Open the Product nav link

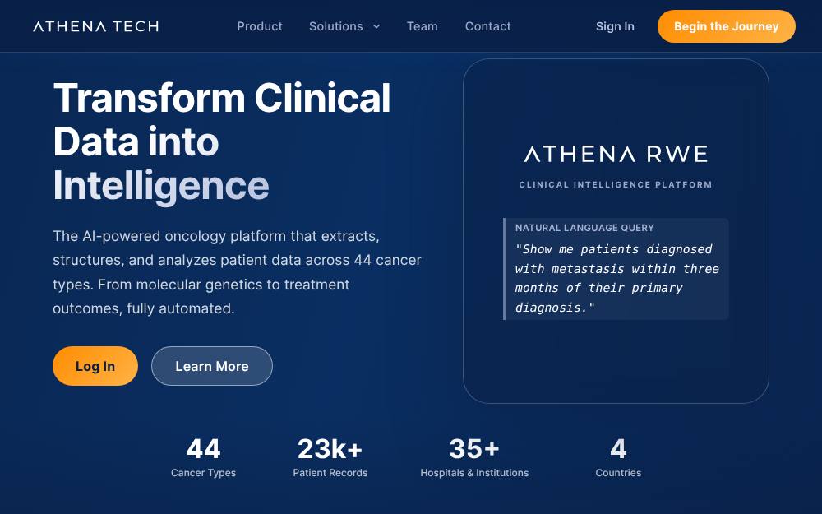[x=260, y=26]
